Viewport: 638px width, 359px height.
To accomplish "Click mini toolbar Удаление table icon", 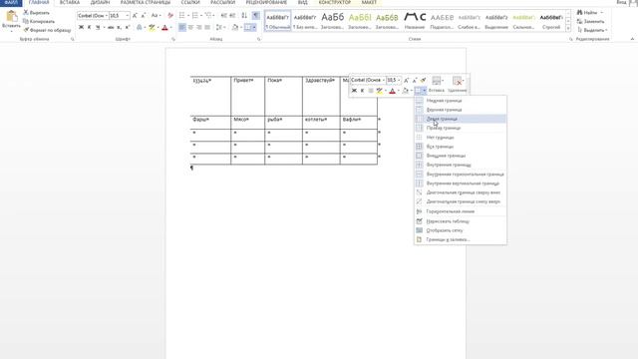I will tap(457, 85).
